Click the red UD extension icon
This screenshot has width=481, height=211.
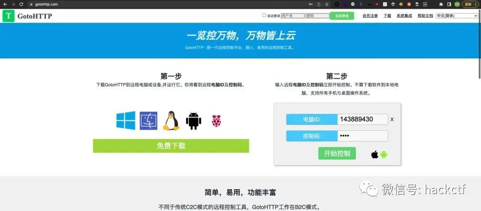tap(377, 4)
